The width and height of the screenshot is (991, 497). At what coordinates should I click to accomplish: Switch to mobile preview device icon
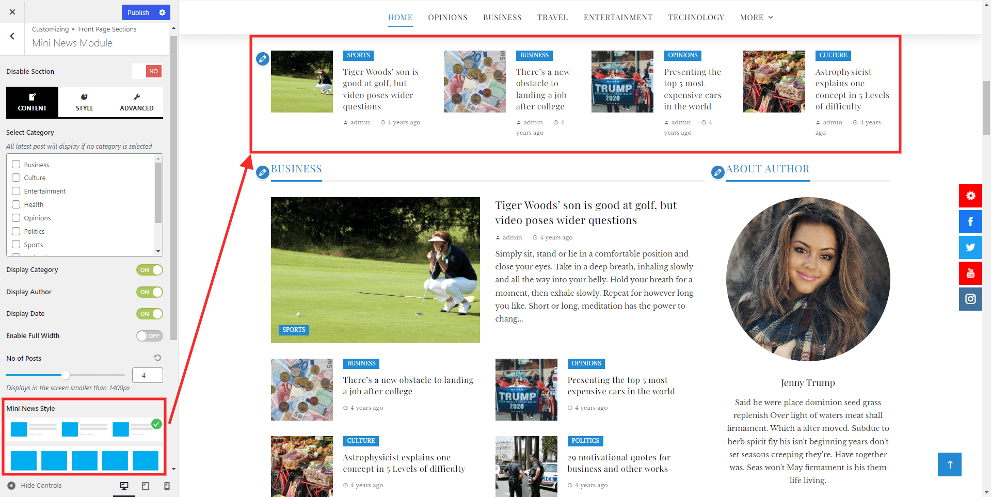(167, 486)
